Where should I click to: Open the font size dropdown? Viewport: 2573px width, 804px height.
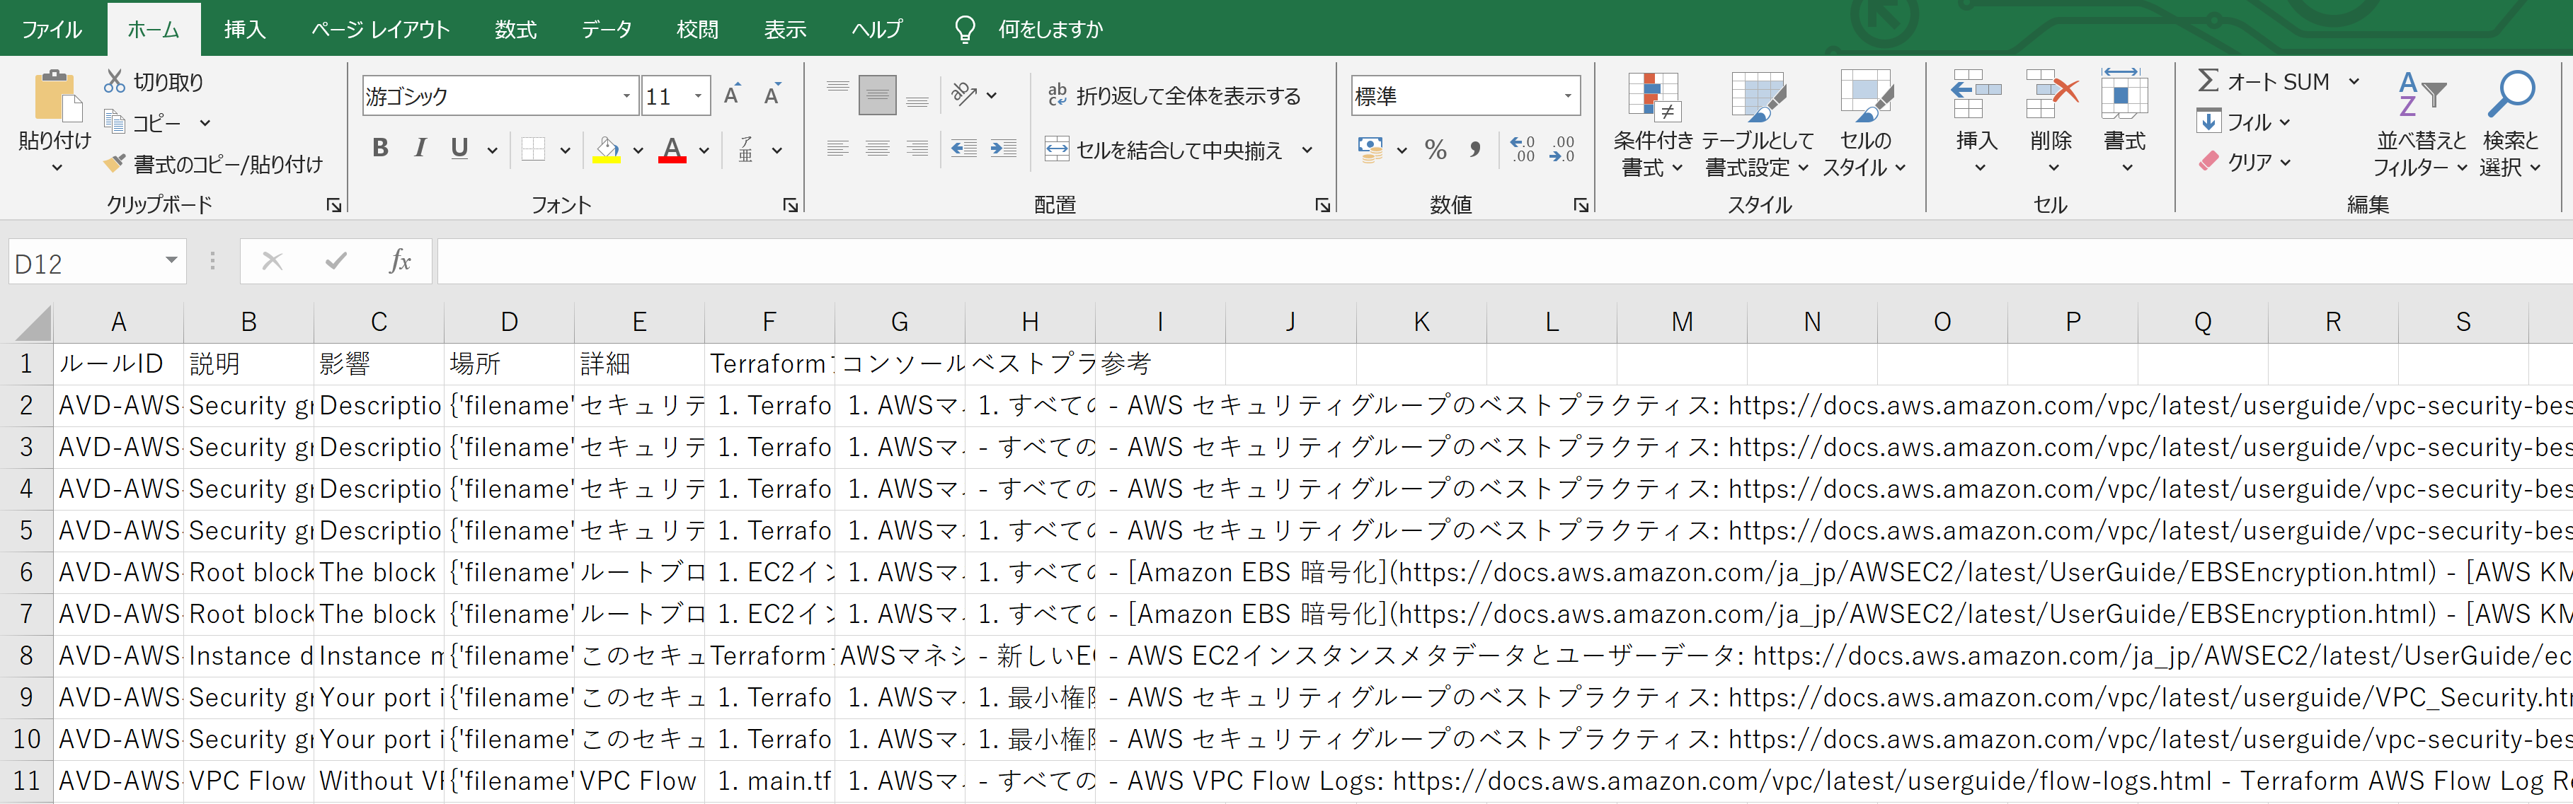[x=699, y=95]
